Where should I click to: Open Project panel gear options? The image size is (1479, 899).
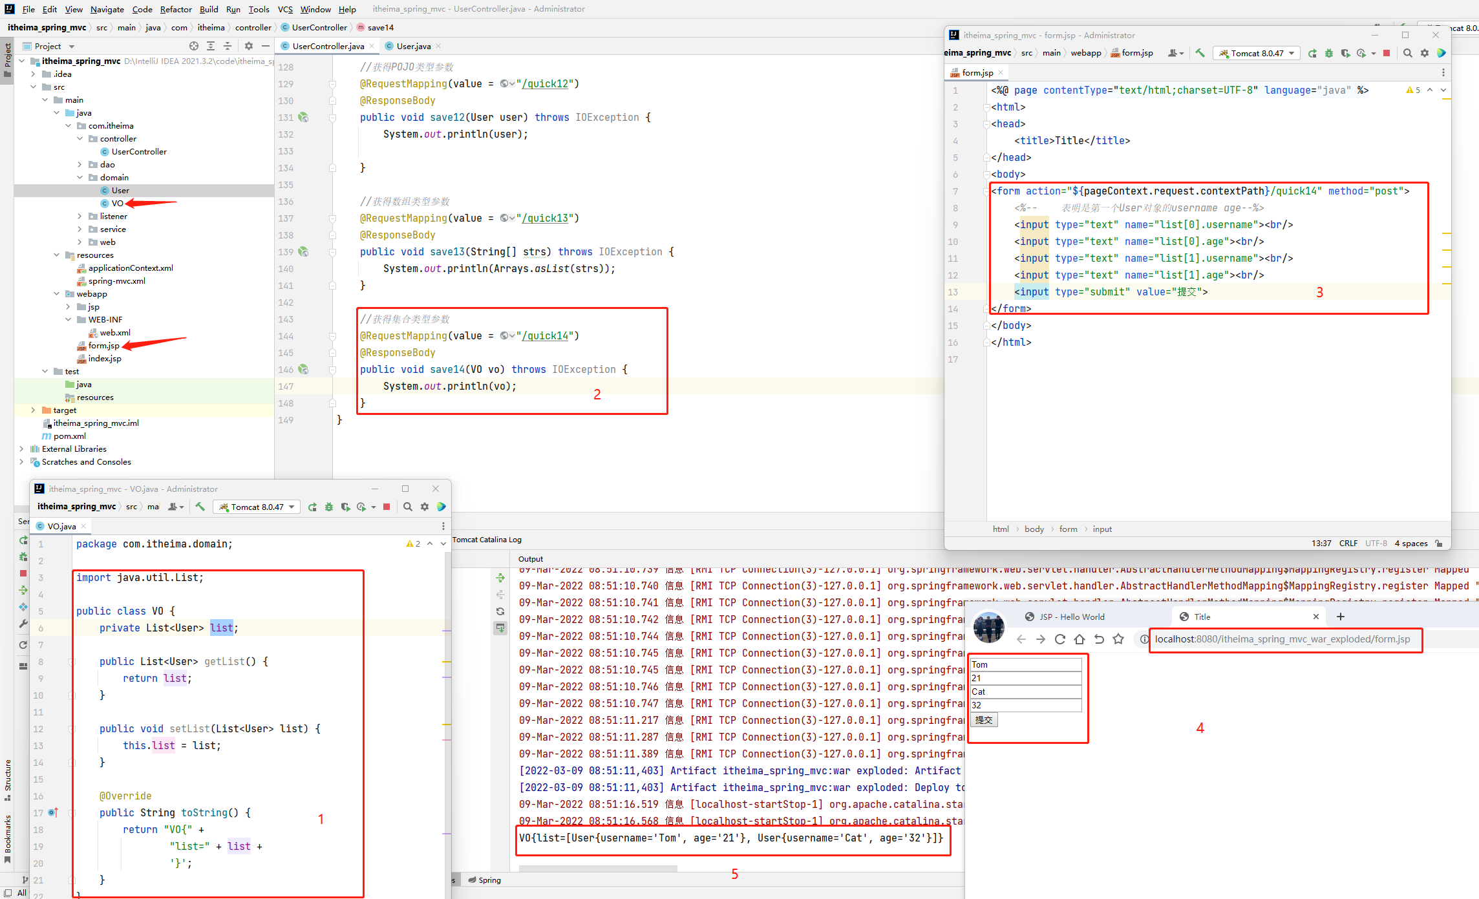tap(248, 46)
